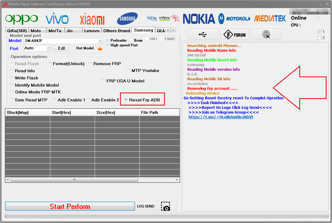Open the Telegram group link
The height and width of the screenshot is (223, 332).
point(221,117)
